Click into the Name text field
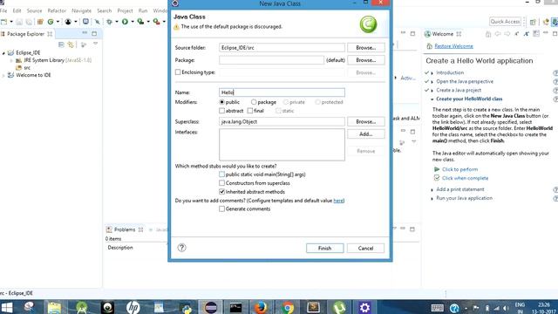The height and width of the screenshot is (314, 558). pos(282,92)
